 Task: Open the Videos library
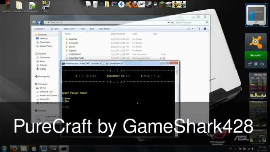(x=43, y=69)
